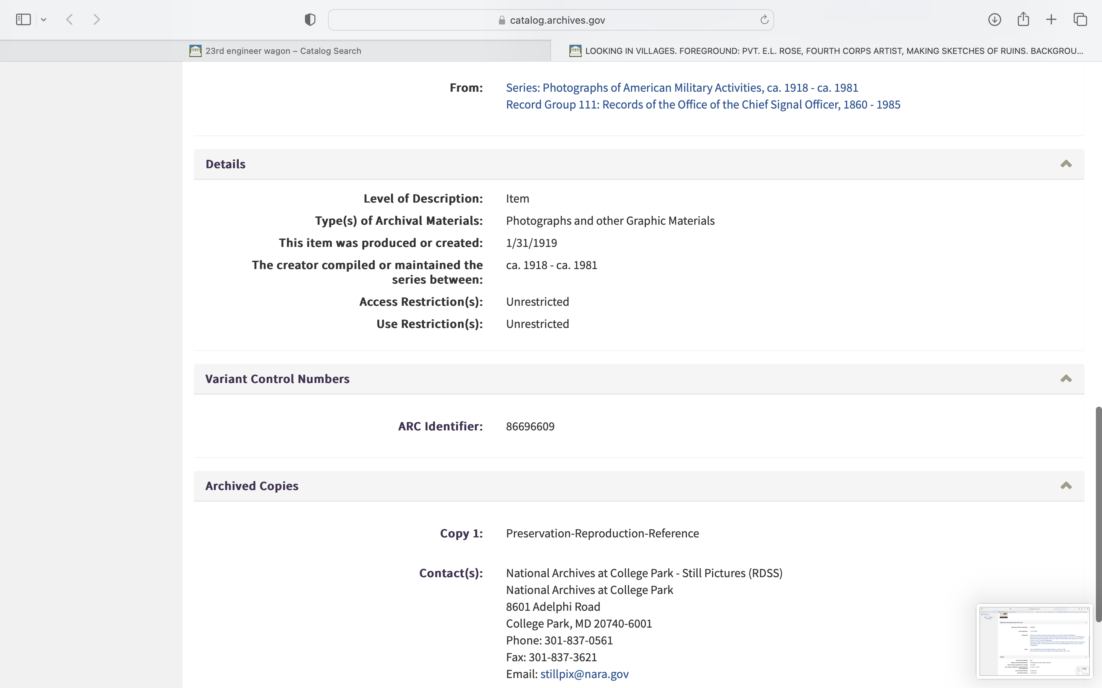Open sidebar options dropdown arrow
The image size is (1102, 688).
(44, 19)
